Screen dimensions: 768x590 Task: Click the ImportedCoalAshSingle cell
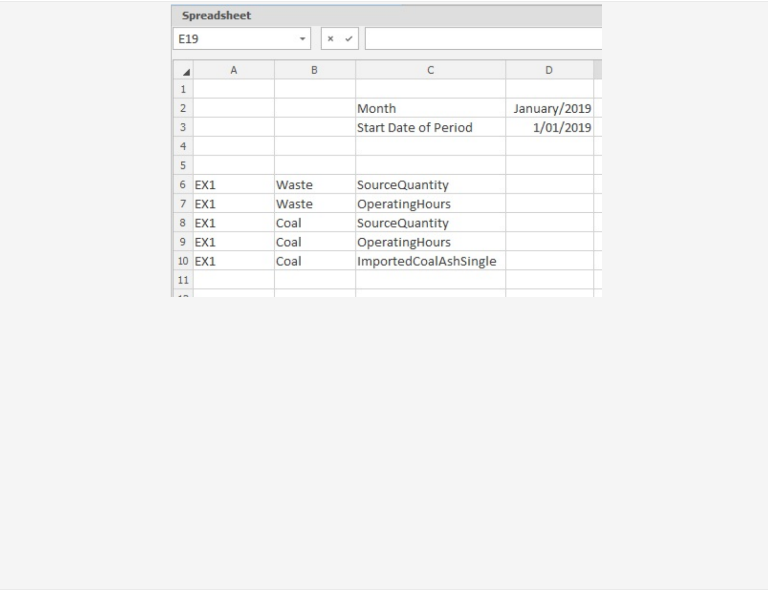tap(431, 261)
